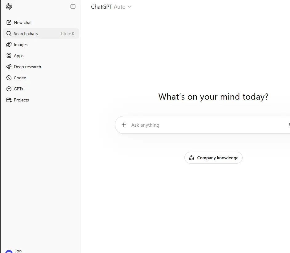
Task: Click the microphone icon in prompt box
Action: [x=289, y=125]
